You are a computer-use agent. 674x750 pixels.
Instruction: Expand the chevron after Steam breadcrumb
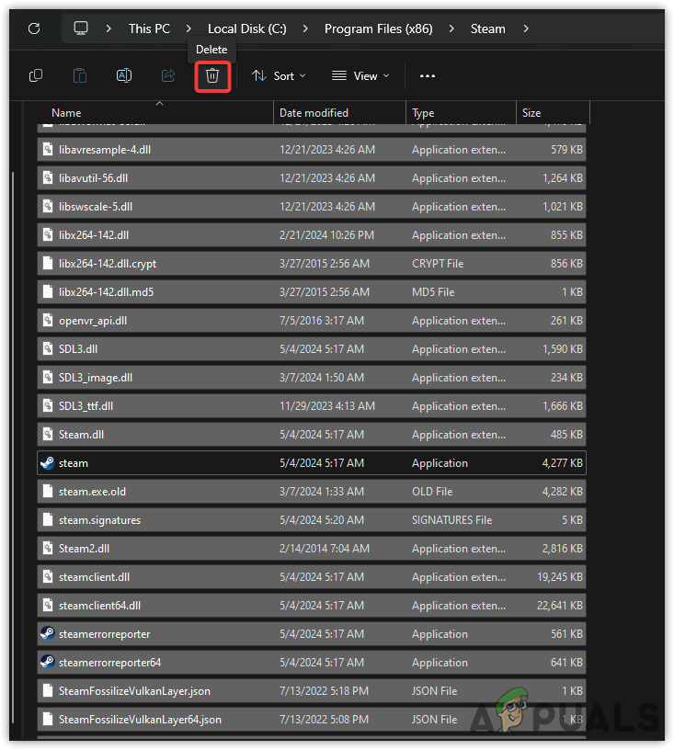pos(526,28)
